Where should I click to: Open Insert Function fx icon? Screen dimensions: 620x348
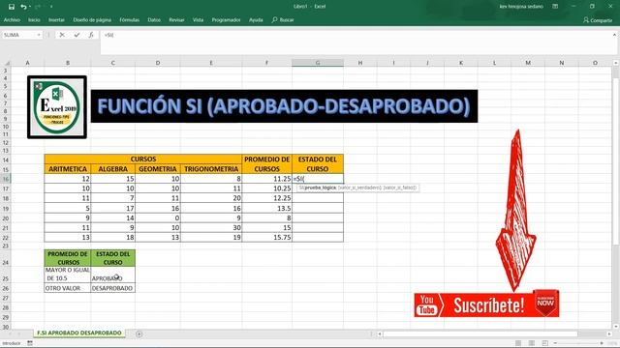tap(91, 35)
